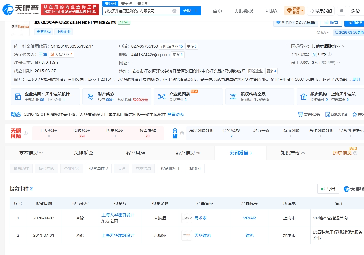
Task: Open the notification bell
Action: pyautogui.click(x=342, y=11)
